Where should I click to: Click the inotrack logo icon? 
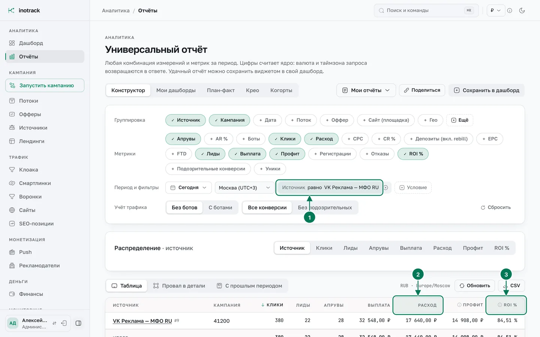(x=11, y=10)
